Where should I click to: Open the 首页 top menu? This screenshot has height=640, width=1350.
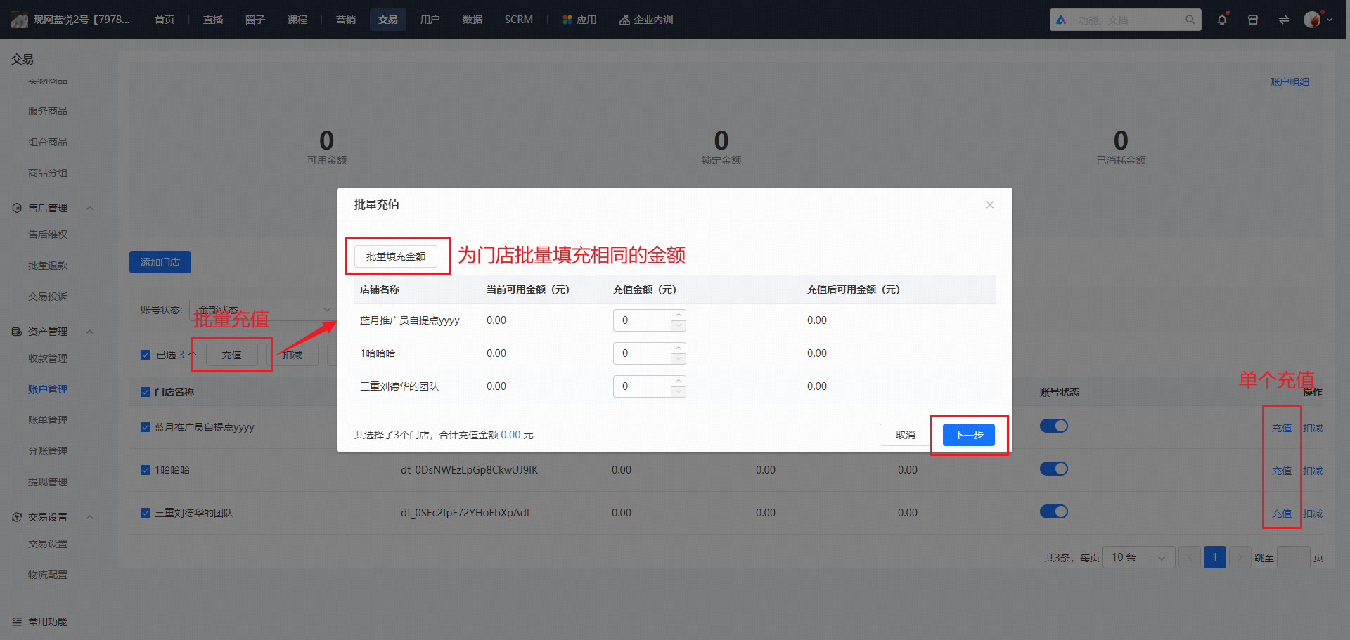pyautogui.click(x=165, y=20)
